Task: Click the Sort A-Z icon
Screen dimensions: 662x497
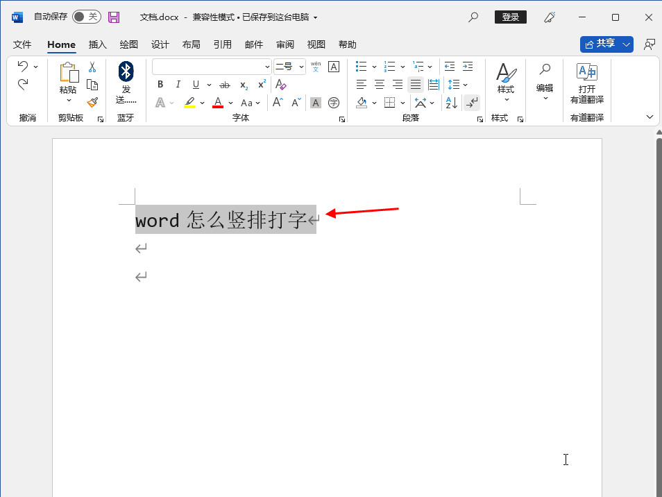Action: coord(451,102)
